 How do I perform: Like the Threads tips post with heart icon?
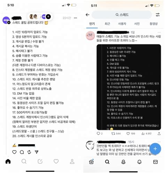click(14, 152)
